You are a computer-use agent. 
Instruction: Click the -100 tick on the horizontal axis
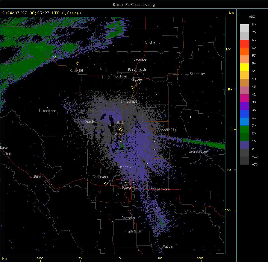[39, 258]
